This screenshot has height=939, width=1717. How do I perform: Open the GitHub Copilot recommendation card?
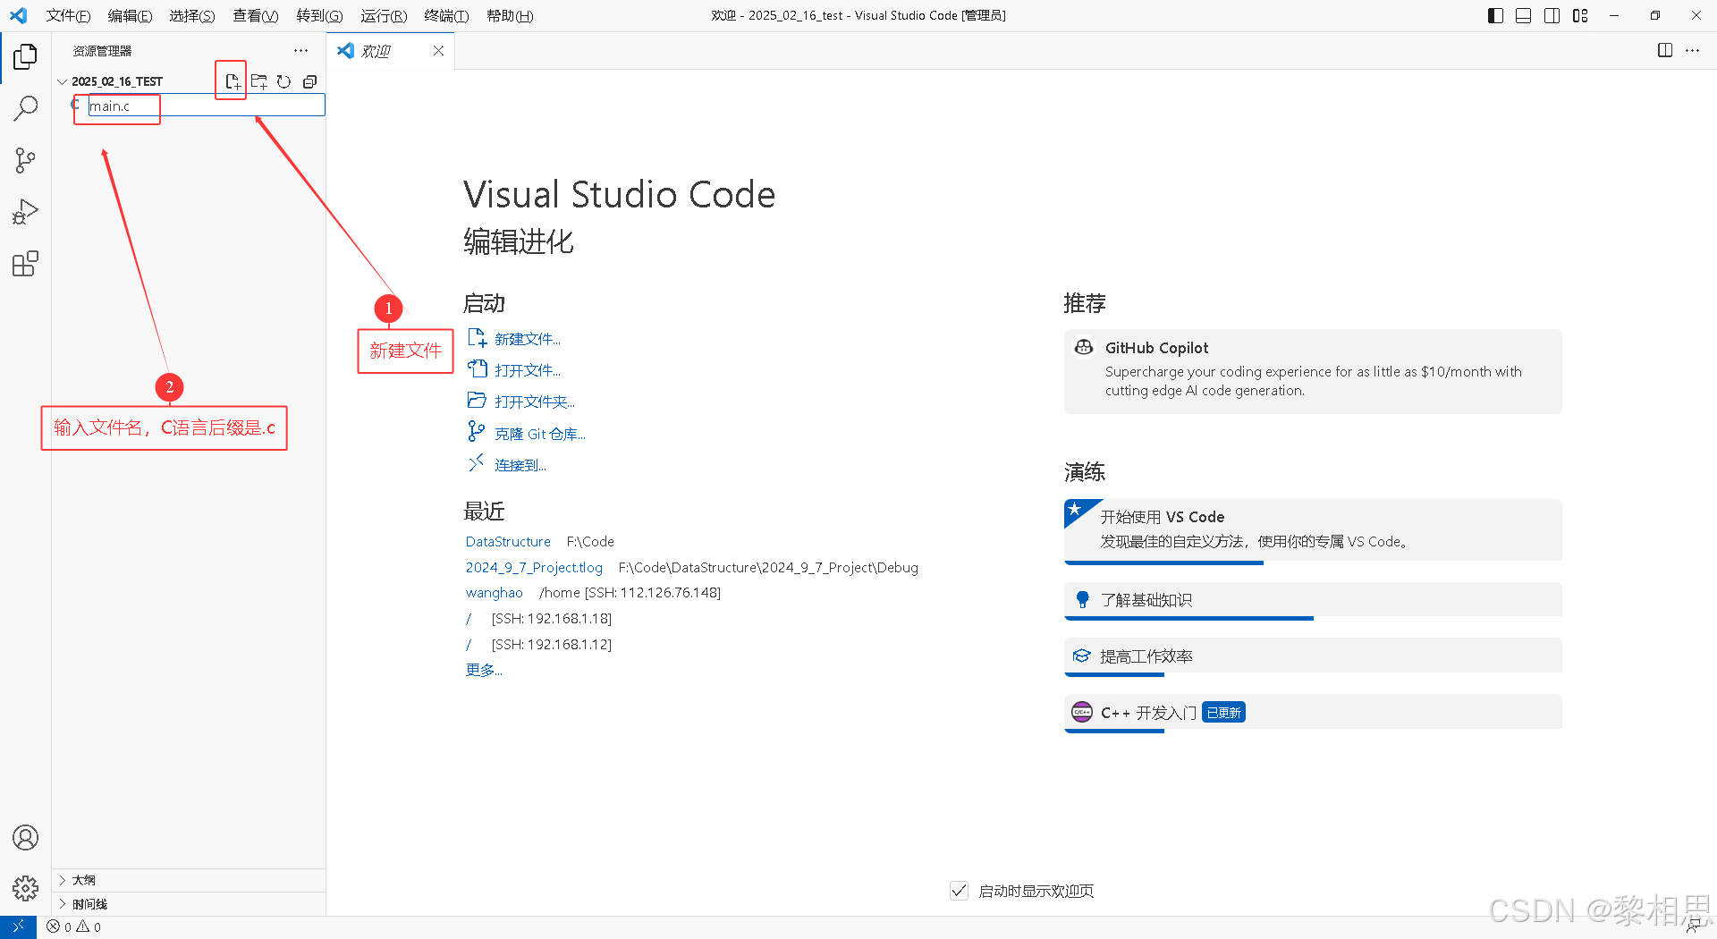coord(1313,371)
